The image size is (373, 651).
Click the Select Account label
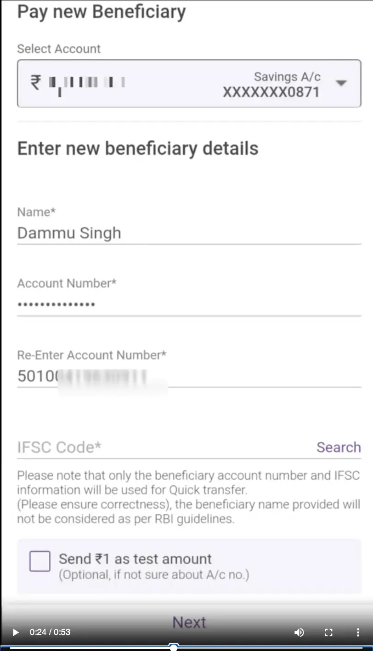coord(59,49)
